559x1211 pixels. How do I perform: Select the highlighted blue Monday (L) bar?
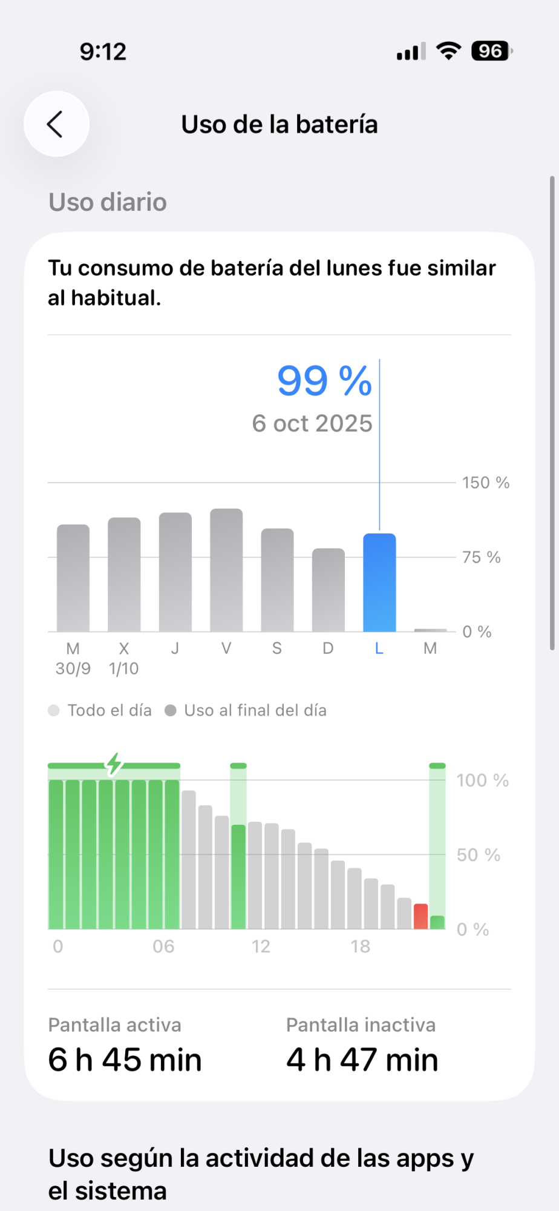click(379, 582)
